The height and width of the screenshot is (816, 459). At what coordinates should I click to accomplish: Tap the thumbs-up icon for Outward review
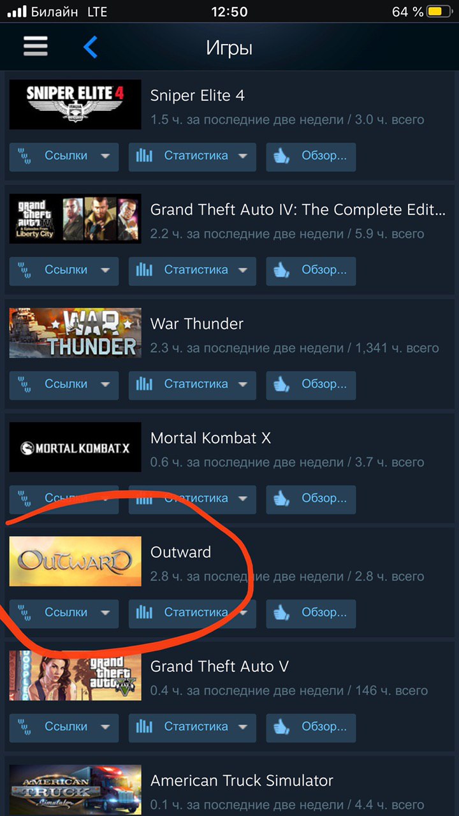click(282, 613)
